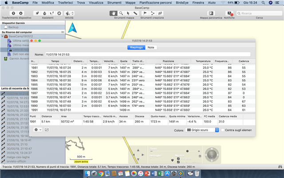The width and height of the screenshot is (284, 178).
Task: Open the Trasferisci menu
Action: point(65,3)
